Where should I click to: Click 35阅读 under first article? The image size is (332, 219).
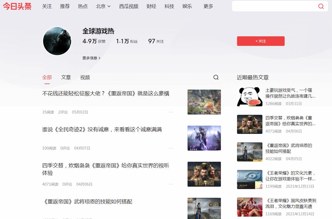48,112
